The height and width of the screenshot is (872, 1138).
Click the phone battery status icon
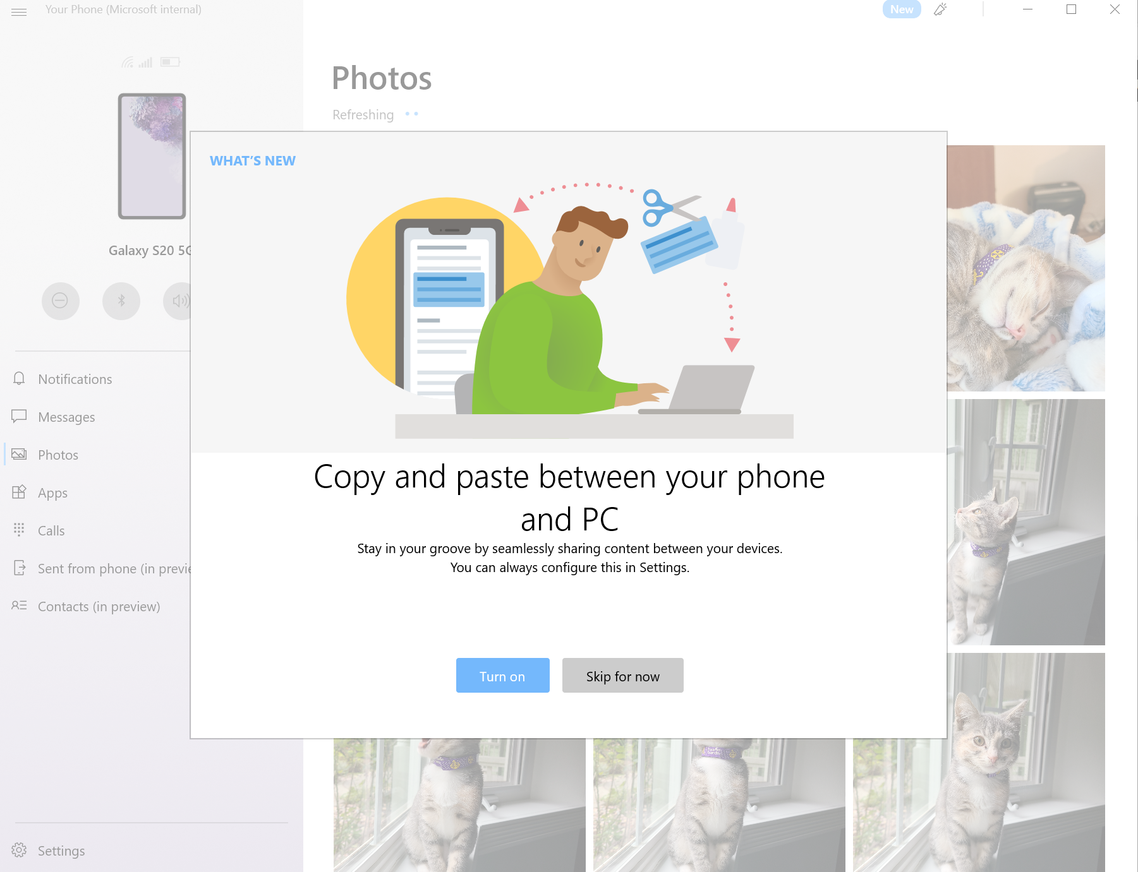[170, 62]
